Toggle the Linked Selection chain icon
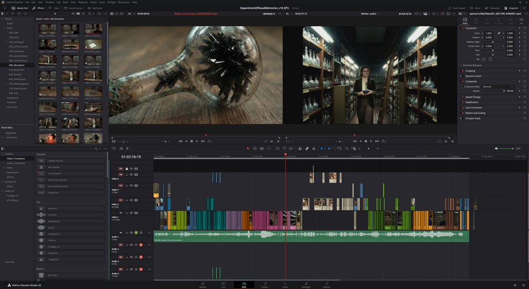 point(307,149)
